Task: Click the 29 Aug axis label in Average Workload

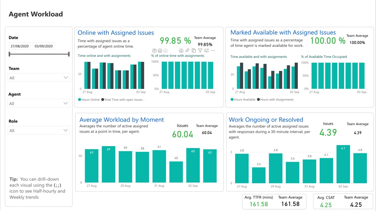Action: pos(125,186)
